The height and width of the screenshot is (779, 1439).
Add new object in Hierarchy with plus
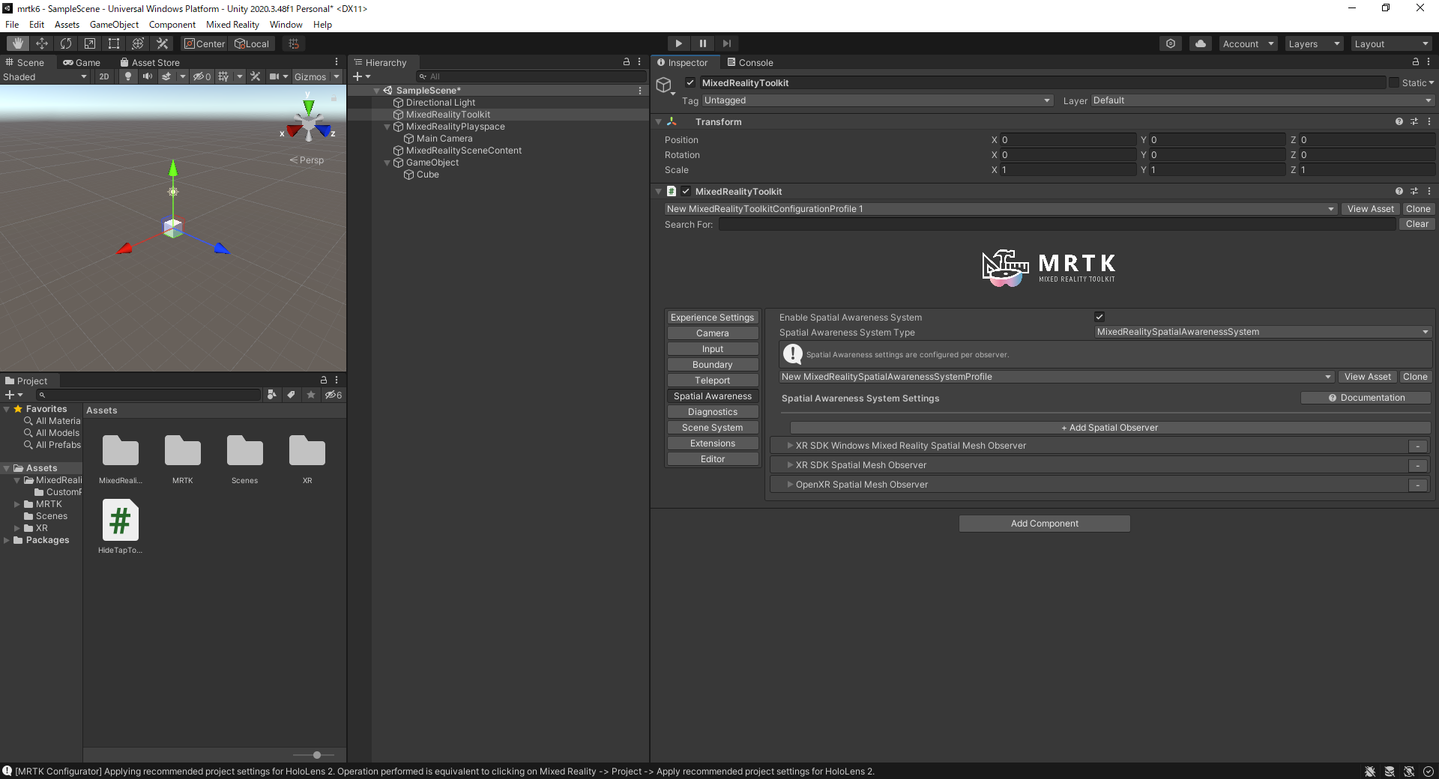(x=362, y=76)
